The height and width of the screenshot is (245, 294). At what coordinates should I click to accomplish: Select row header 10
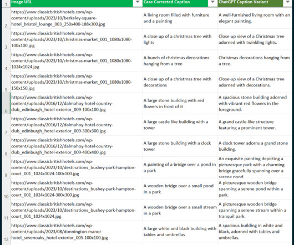point(6,189)
